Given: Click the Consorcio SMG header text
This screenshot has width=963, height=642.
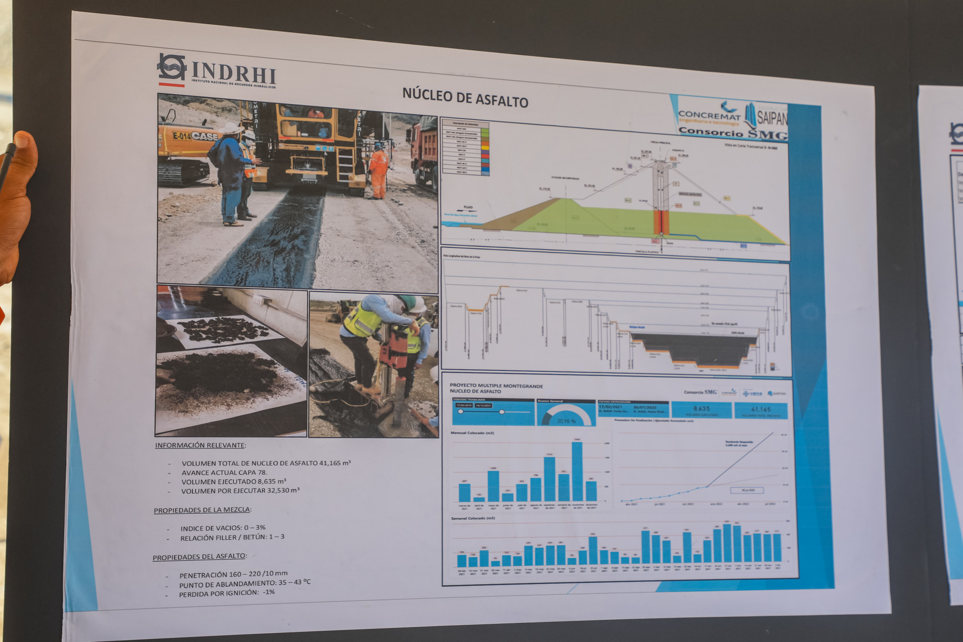Looking at the screenshot, I should (x=732, y=133).
